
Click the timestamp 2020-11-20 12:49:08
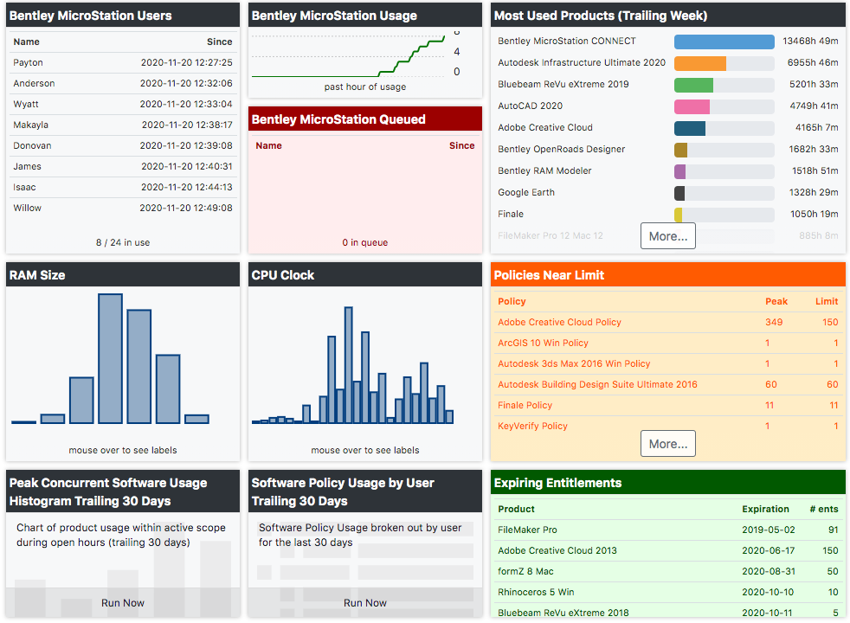click(x=186, y=208)
